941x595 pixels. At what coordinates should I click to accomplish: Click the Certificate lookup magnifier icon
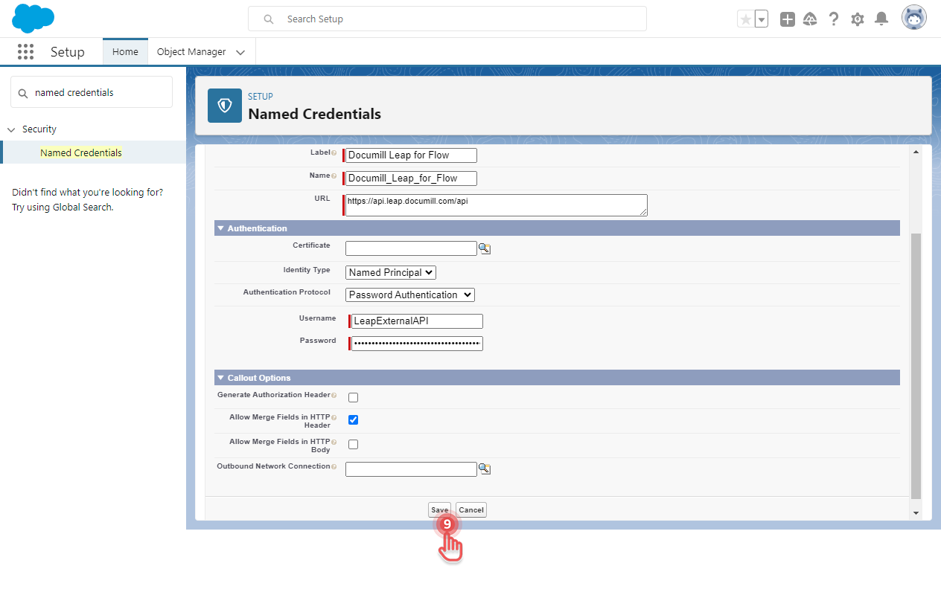coord(485,248)
